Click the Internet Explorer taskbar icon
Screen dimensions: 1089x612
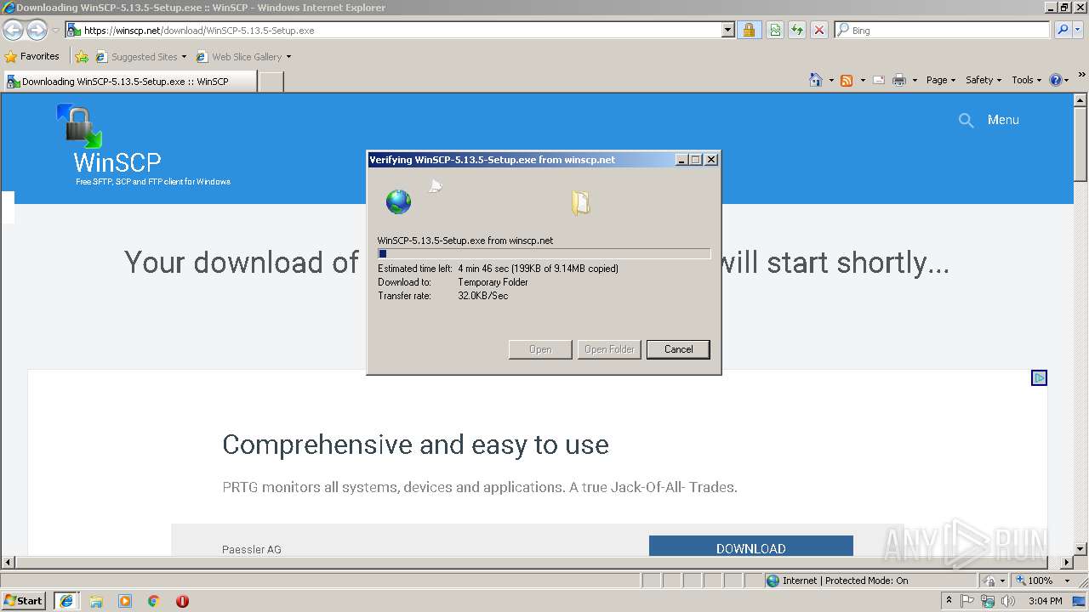[66, 601]
